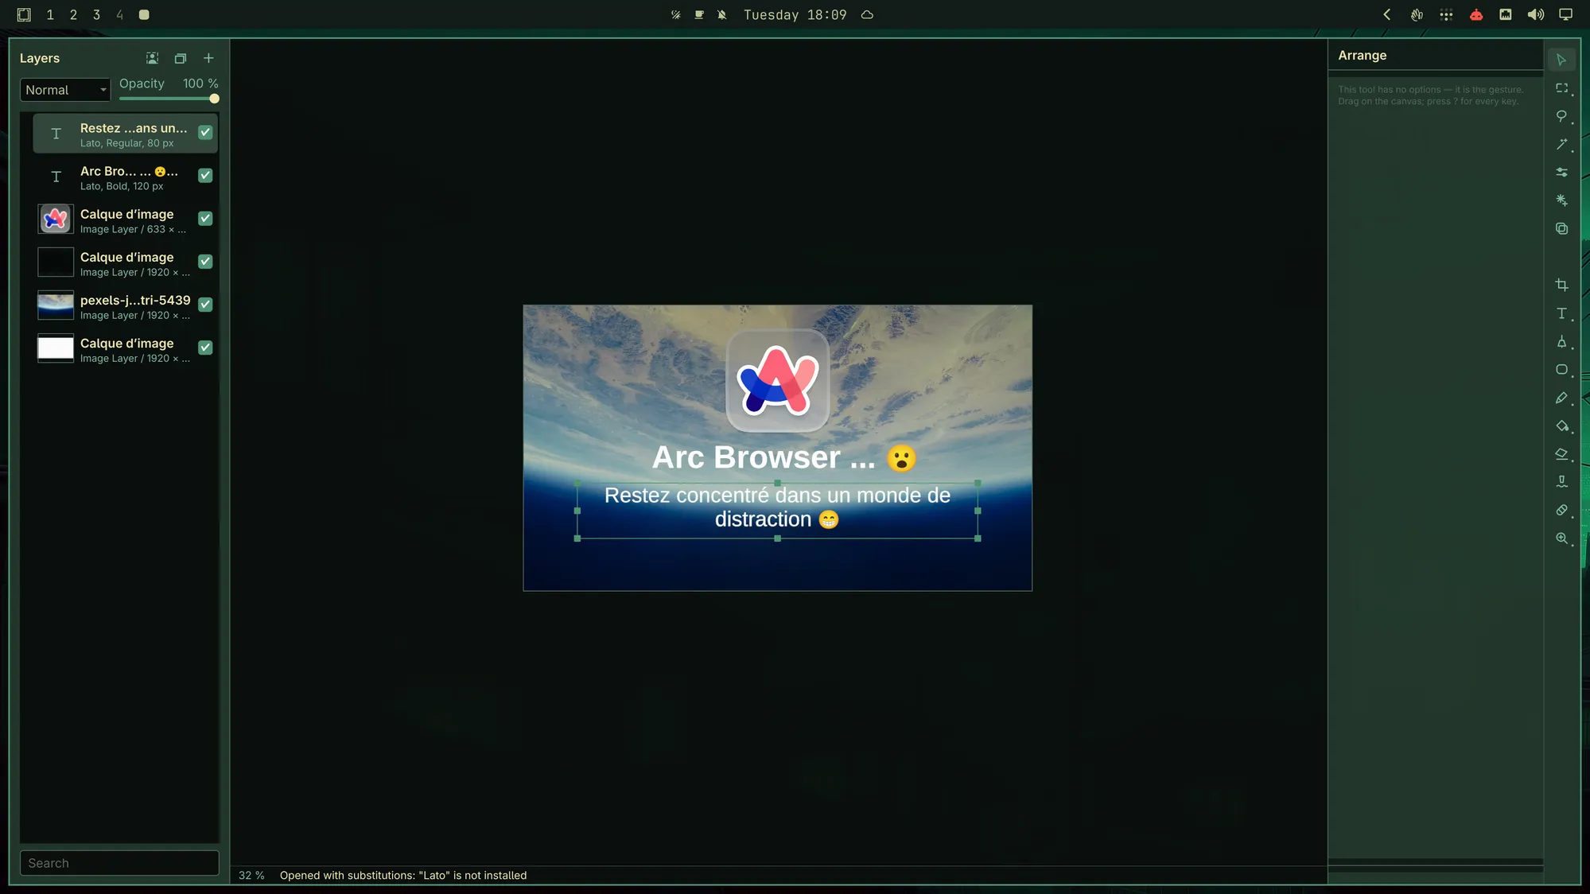The width and height of the screenshot is (1590, 894).
Task: Hide the white Calque d'image layer
Action: point(205,347)
